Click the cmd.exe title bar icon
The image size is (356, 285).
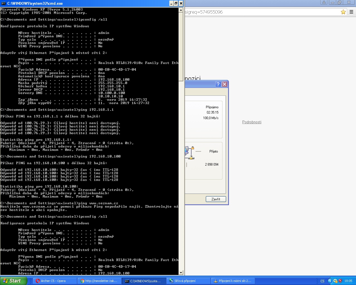point(4,3)
